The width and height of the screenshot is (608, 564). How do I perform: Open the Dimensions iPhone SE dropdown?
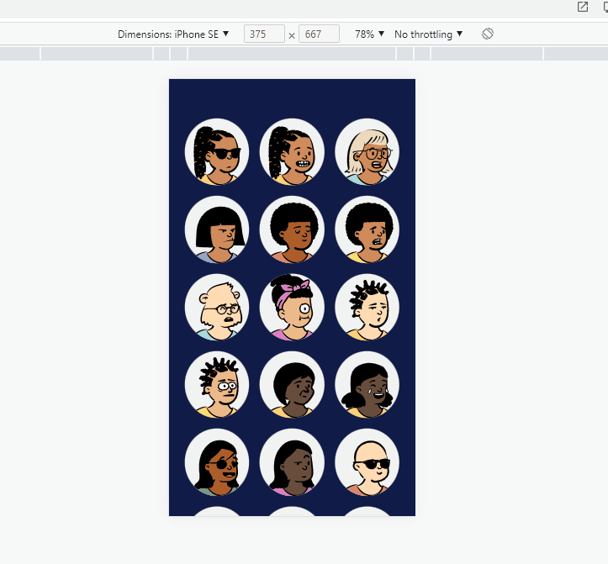point(173,34)
